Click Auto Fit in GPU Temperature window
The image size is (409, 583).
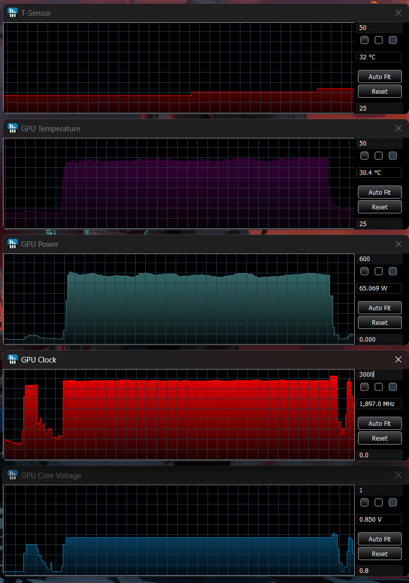380,192
